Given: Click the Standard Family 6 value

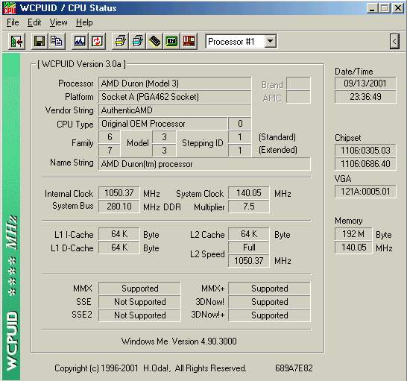Looking at the screenshot, I should (110, 137).
